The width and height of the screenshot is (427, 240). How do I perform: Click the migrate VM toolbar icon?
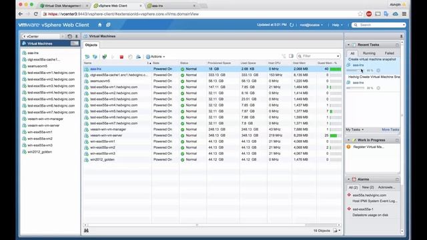click(138, 57)
